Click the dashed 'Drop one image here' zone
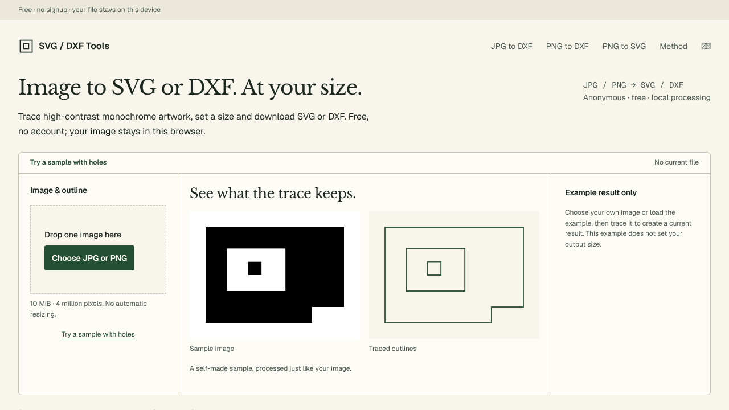 [98, 249]
